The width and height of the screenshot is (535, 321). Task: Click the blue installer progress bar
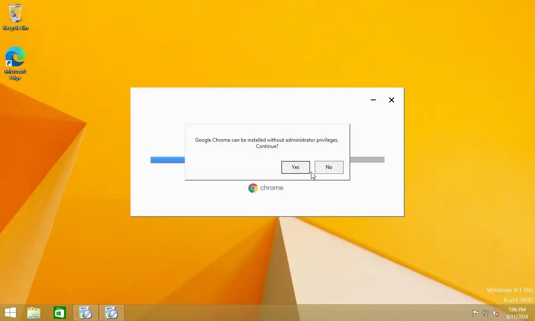[168, 160]
